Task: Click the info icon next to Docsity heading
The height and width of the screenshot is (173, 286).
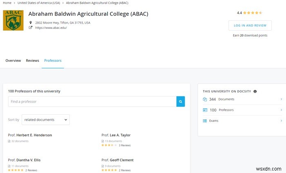Action: [x=255, y=91]
